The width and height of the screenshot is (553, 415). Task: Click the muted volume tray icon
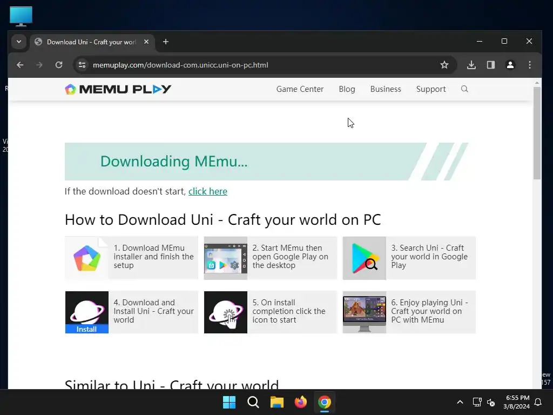pos(490,402)
